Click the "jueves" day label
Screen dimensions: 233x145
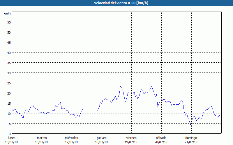coord(102,138)
